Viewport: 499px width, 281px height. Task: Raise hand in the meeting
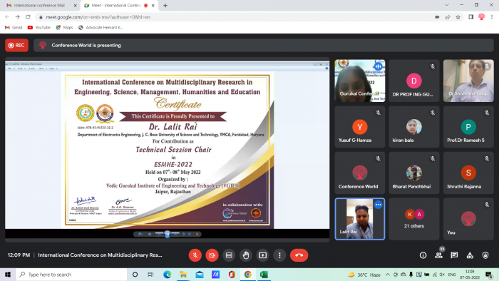tap(246, 255)
